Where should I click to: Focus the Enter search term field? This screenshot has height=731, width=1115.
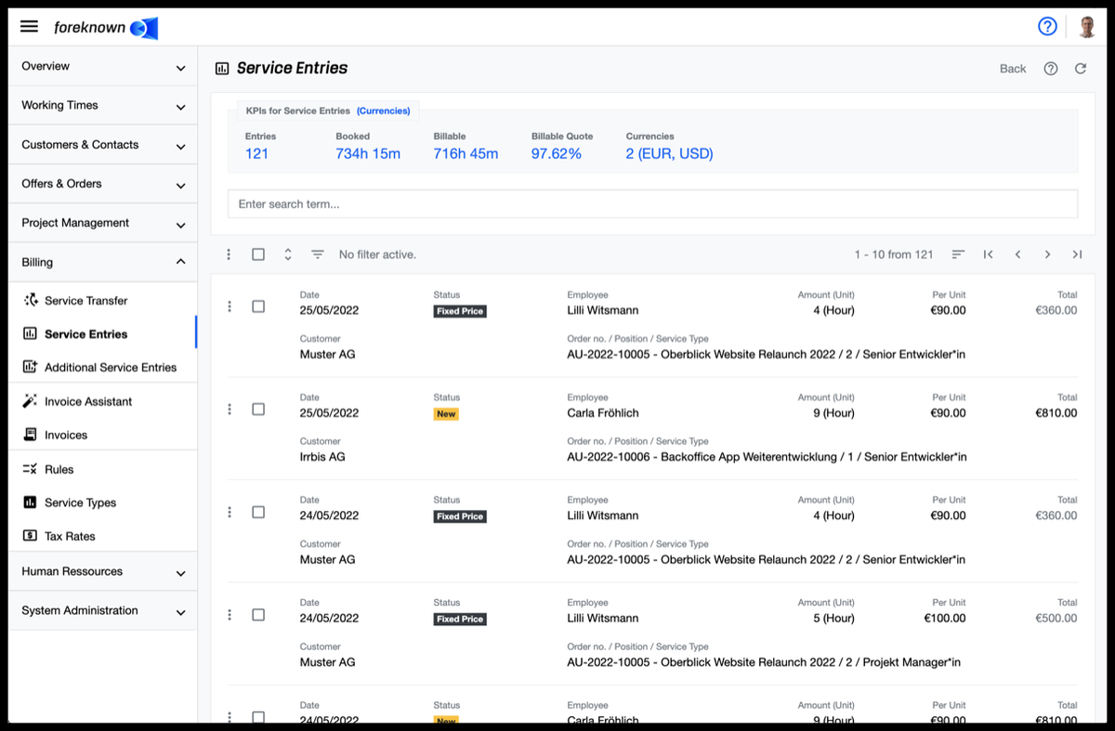coord(652,203)
